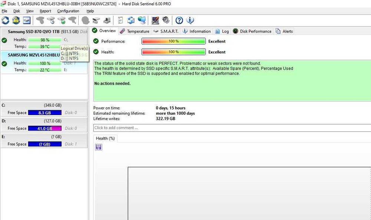Click the blue sync arrows page toolbar icon
371x220 pixels.
(131, 20)
